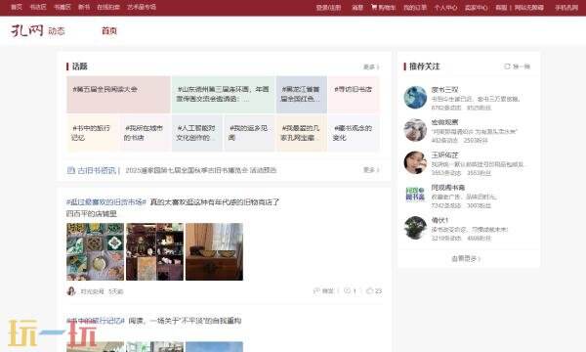586x352 pixels.
Task: Open the blue round avatar in 推荐关注
Action: click(415, 97)
